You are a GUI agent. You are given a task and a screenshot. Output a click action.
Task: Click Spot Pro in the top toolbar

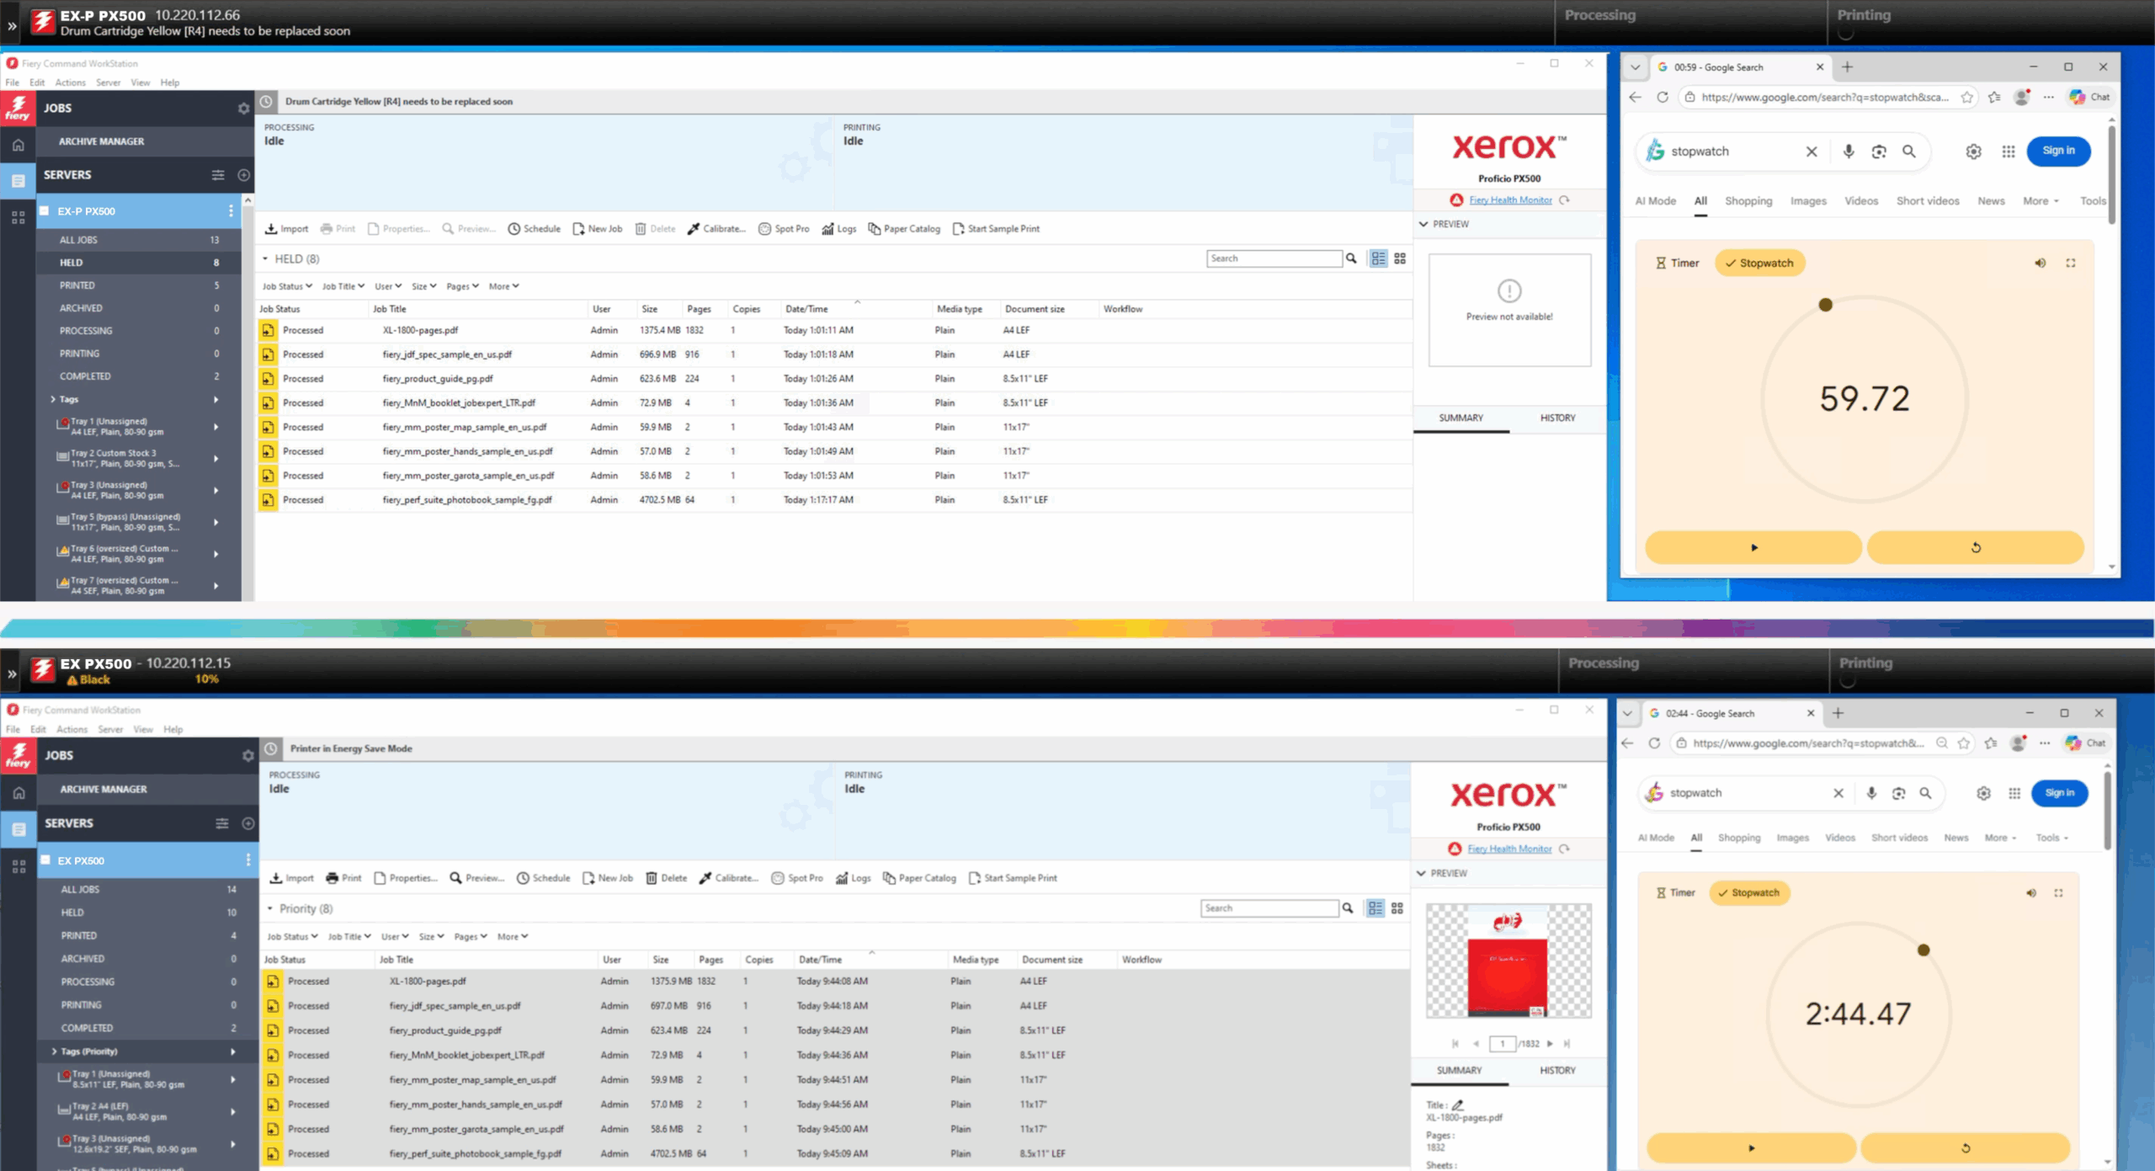pyautogui.click(x=784, y=229)
